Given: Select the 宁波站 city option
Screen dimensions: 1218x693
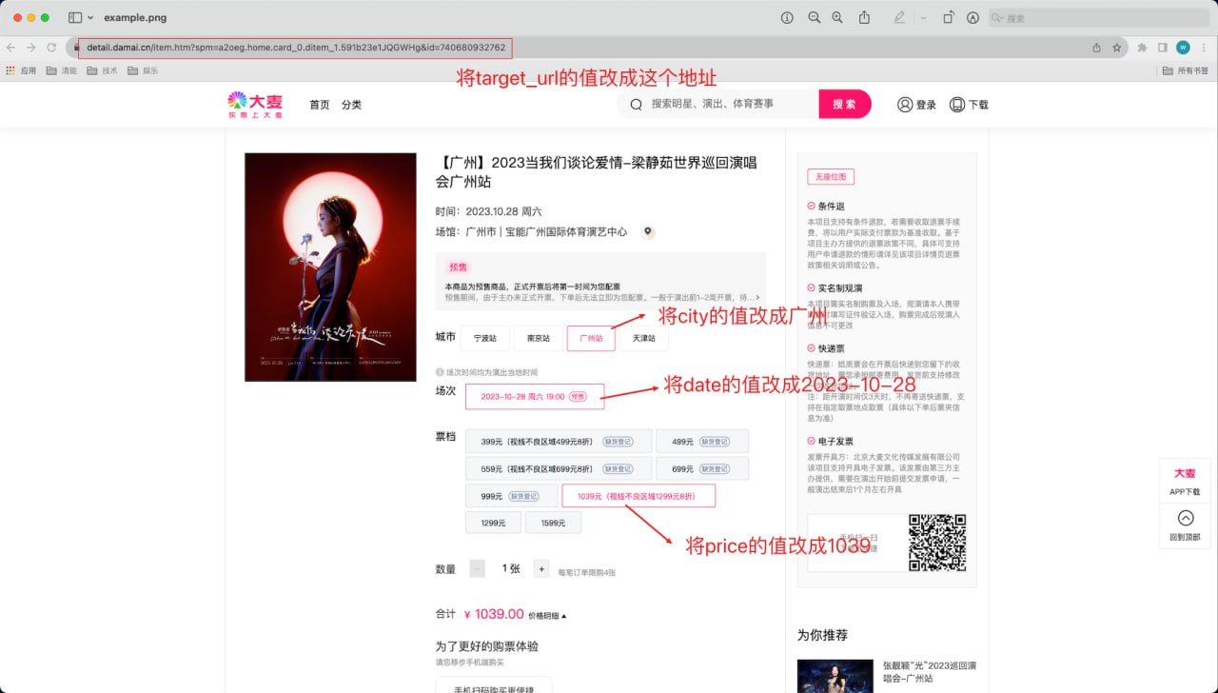Looking at the screenshot, I should (x=485, y=338).
